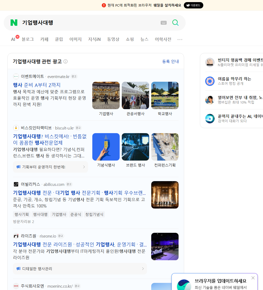Expand the 기획부터 운영까지 한번에! promotion row
This screenshot has width=263, height=290.
pos(50,167)
